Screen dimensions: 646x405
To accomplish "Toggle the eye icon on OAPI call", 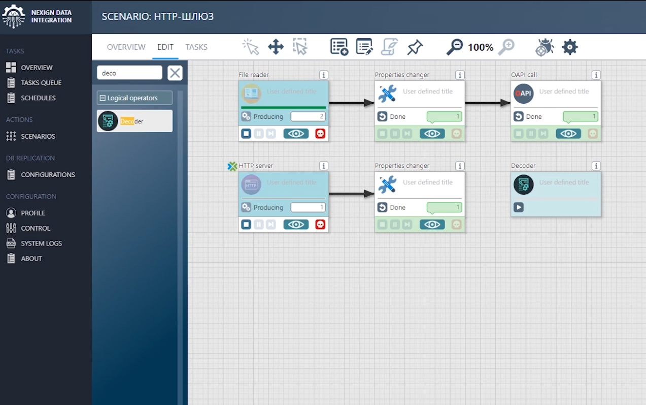I will point(568,133).
